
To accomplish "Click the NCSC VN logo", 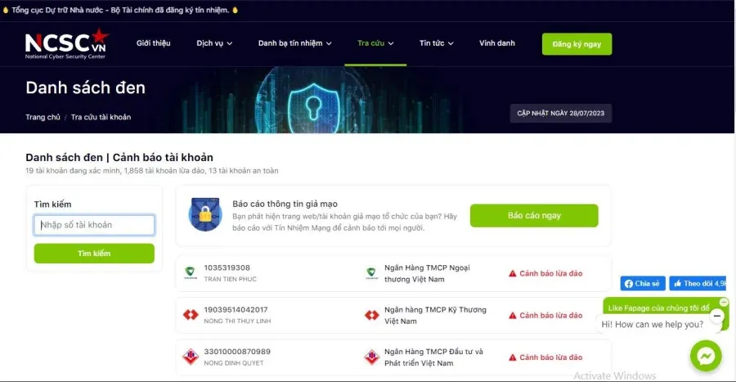I will 67,43.
